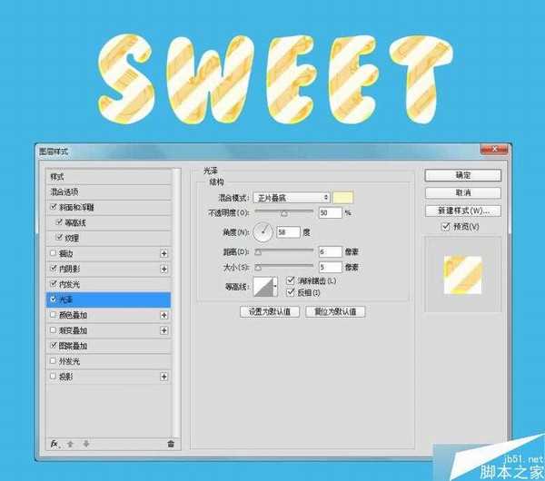Click the pale yellow satin color swatch
This screenshot has width=545, height=481.
click(x=344, y=197)
